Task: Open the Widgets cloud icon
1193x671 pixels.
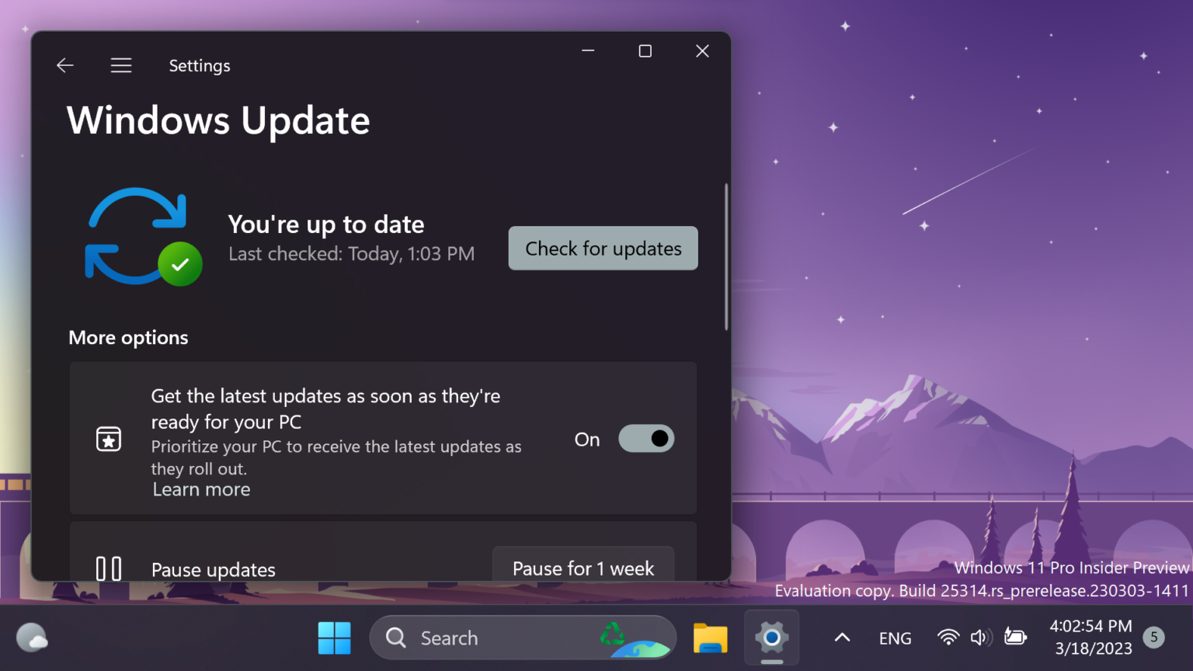Action: [33, 637]
